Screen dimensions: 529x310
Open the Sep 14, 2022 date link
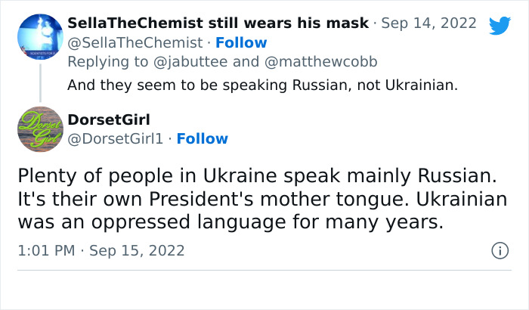pyautogui.click(x=430, y=23)
